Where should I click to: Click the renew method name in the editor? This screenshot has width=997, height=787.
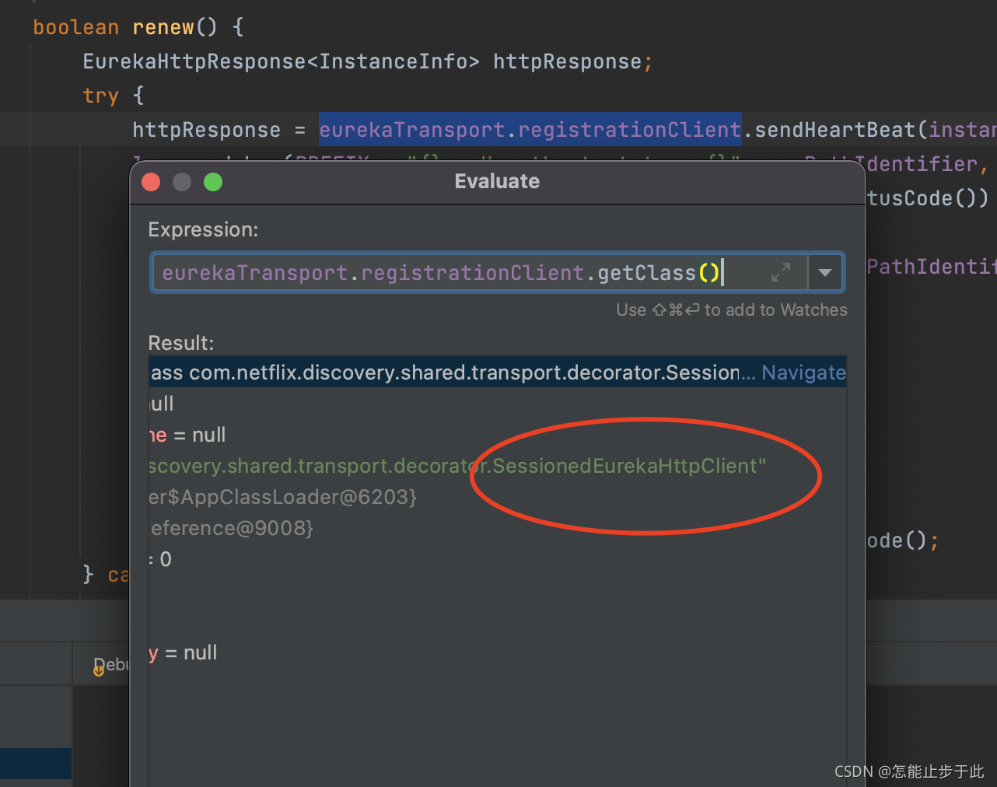tap(163, 27)
